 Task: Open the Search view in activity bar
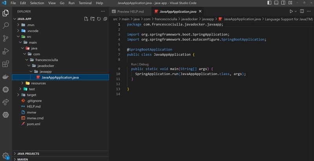(x=5, y=25)
